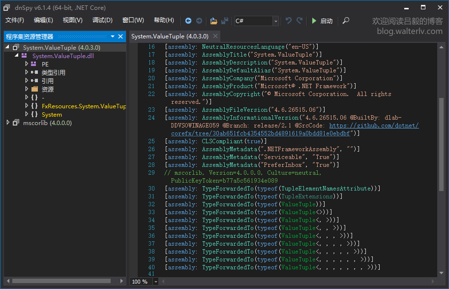Viewport: 449px width, 289px height.
Task: Expand the 引用 node
Action: [x=27, y=81]
